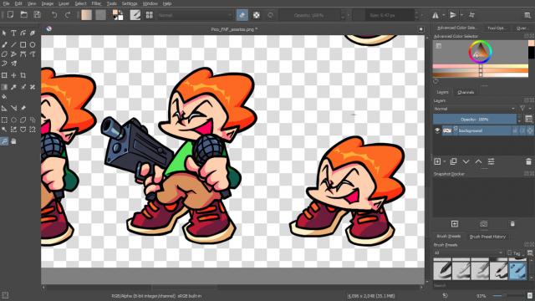Image resolution: width=535 pixels, height=301 pixels.
Task: Switch to the Channels tab
Action: click(x=466, y=92)
